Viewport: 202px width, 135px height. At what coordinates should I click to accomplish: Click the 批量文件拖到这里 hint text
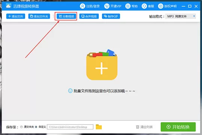click(104, 91)
